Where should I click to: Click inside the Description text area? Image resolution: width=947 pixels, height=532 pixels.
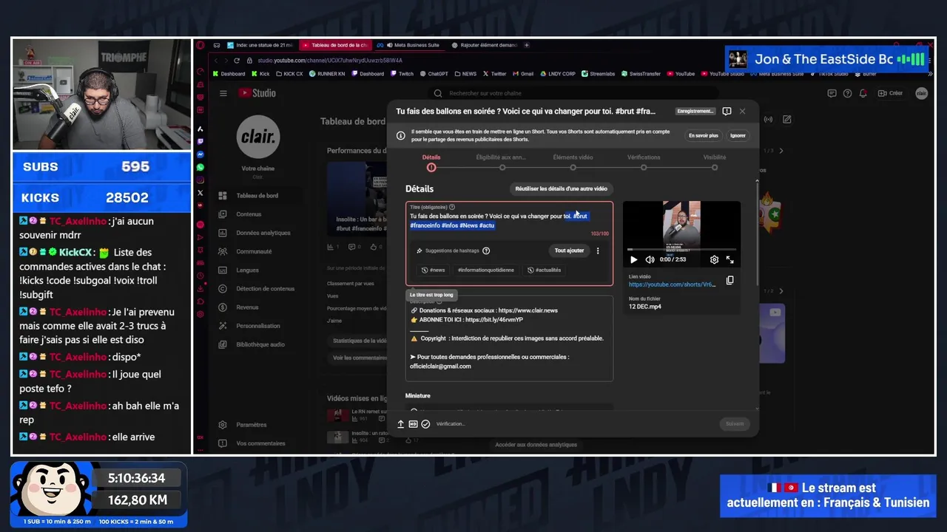[x=509, y=338]
